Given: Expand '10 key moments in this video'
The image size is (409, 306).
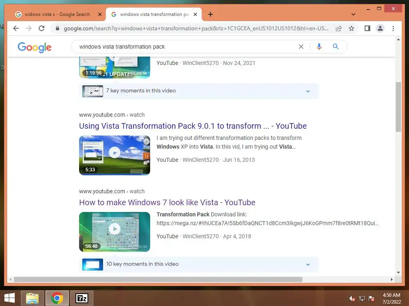Looking at the screenshot, I should 199,264.
